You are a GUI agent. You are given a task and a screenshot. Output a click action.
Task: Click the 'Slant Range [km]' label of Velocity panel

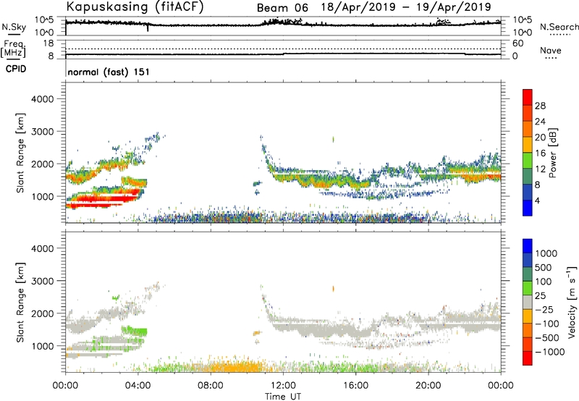click(20, 302)
